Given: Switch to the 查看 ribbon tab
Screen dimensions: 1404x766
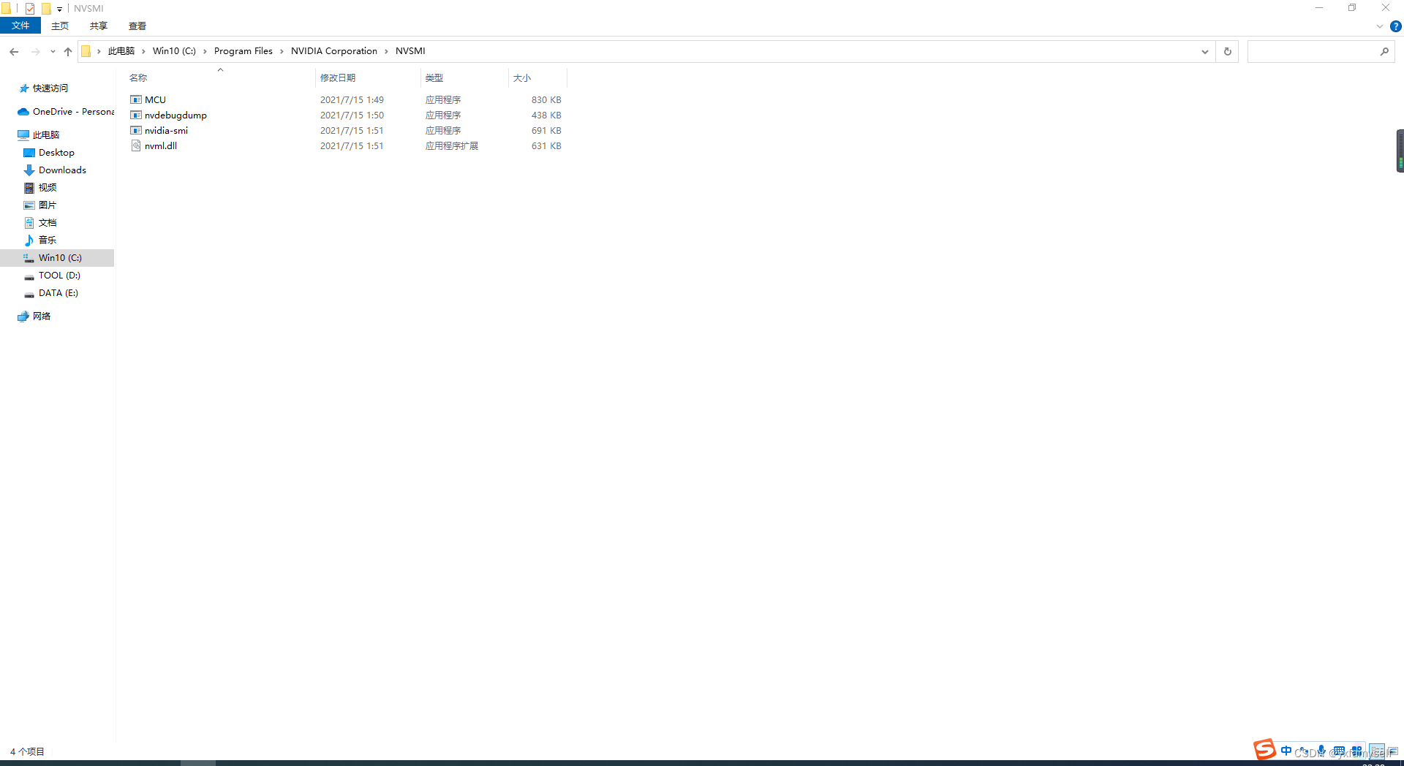Looking at the screenshot, I should tap(137, 26).
